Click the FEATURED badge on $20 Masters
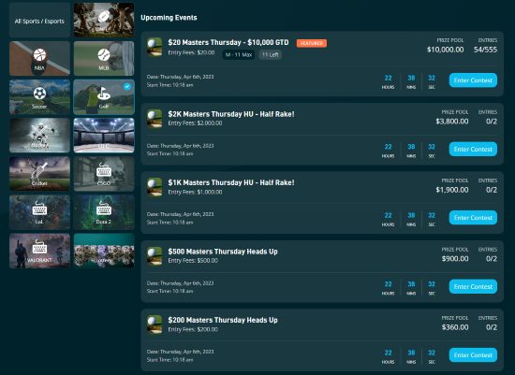Screen dimensions: 515x375 [312, 43]
